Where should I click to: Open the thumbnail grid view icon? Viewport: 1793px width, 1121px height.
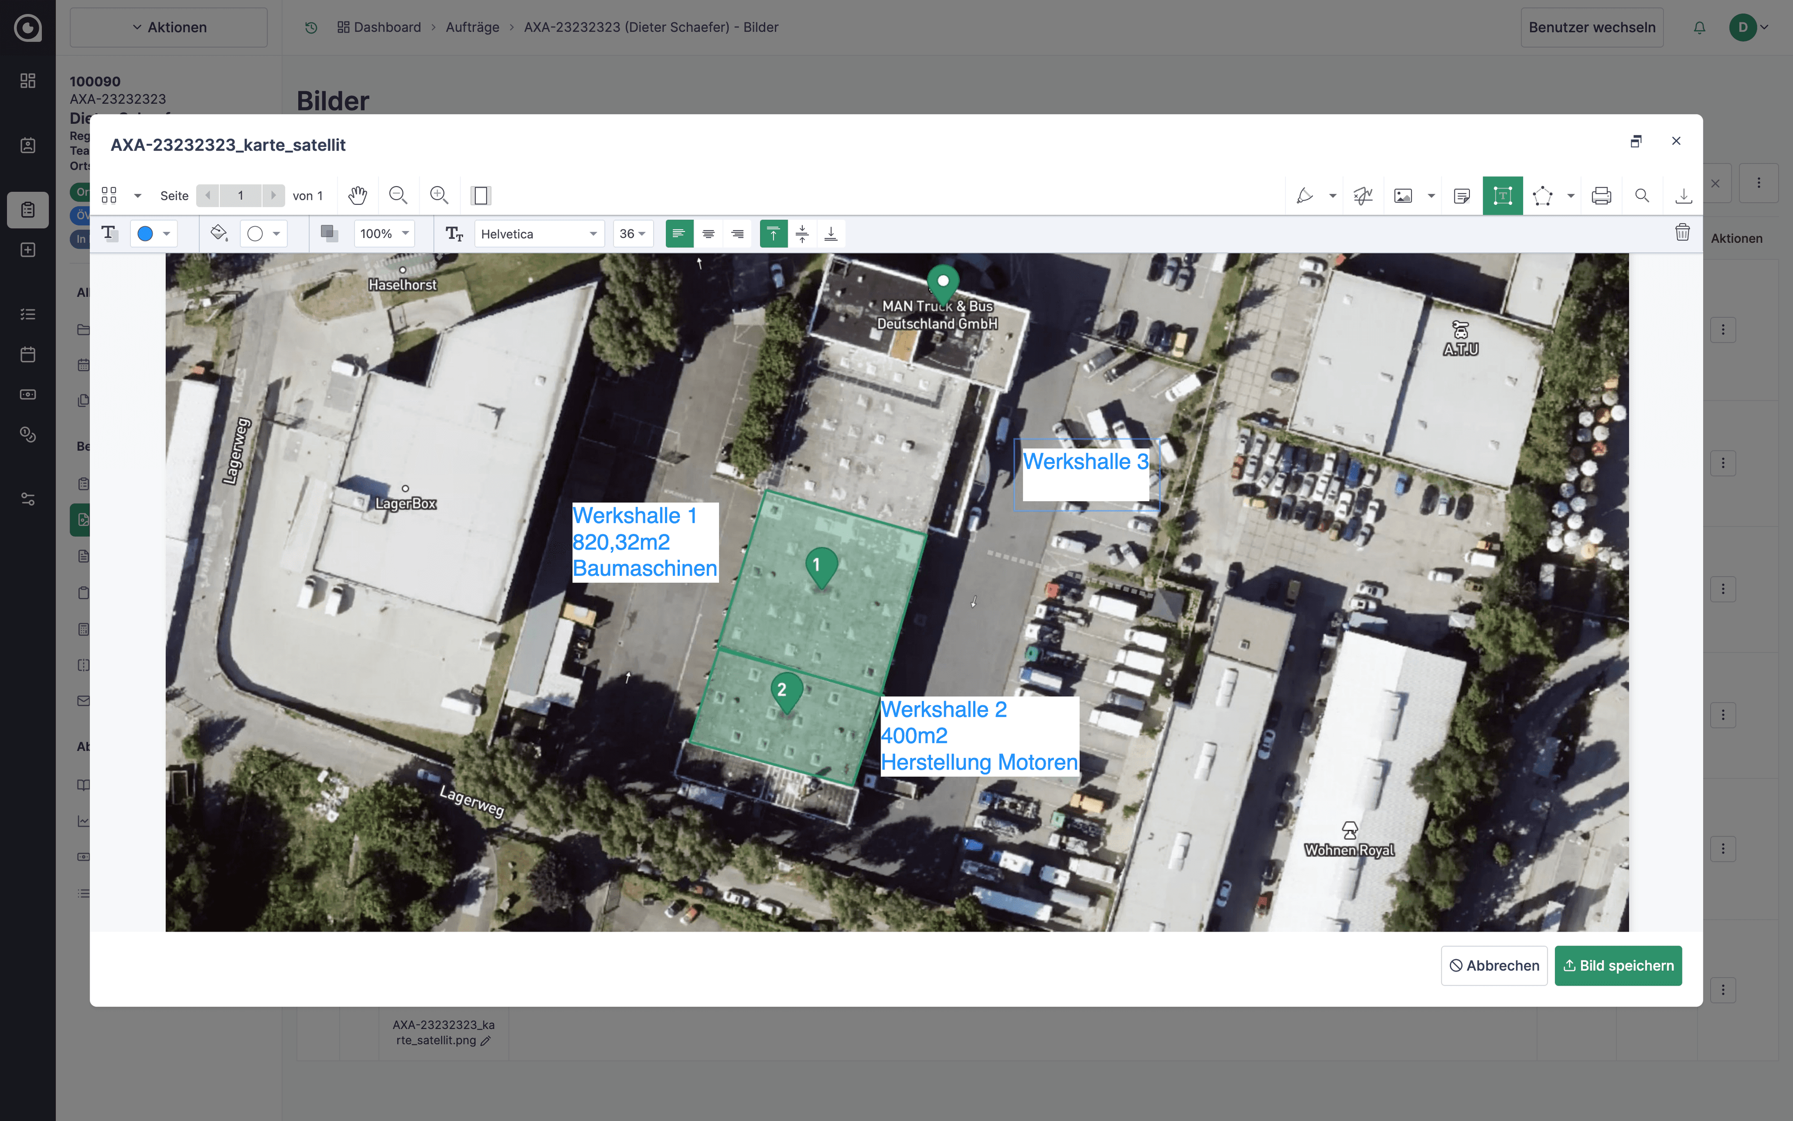click(x=109, y=196)
